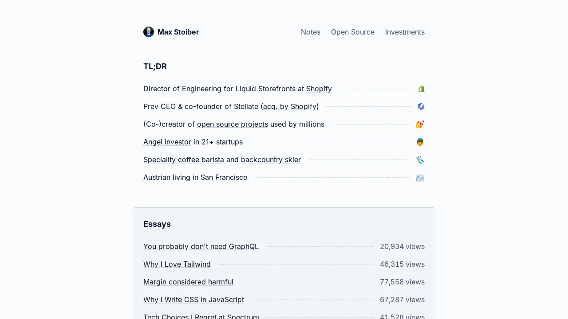Open the backcountry skier link

coord(271,159)
